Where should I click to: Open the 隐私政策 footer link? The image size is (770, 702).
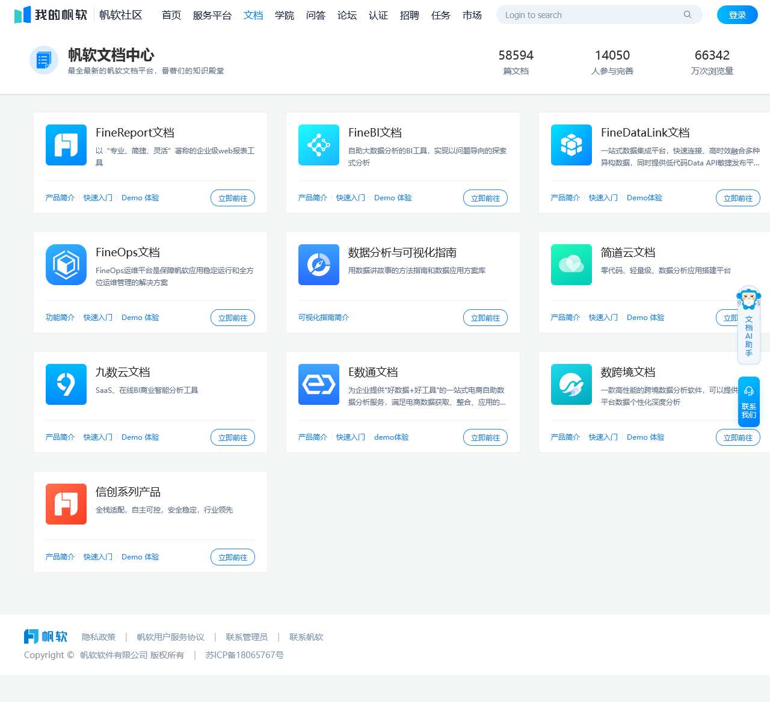click(x=99, y=637)
